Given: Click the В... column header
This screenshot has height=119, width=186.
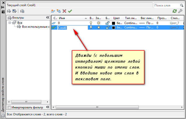Looking at the screenshot, I should 91,18.
